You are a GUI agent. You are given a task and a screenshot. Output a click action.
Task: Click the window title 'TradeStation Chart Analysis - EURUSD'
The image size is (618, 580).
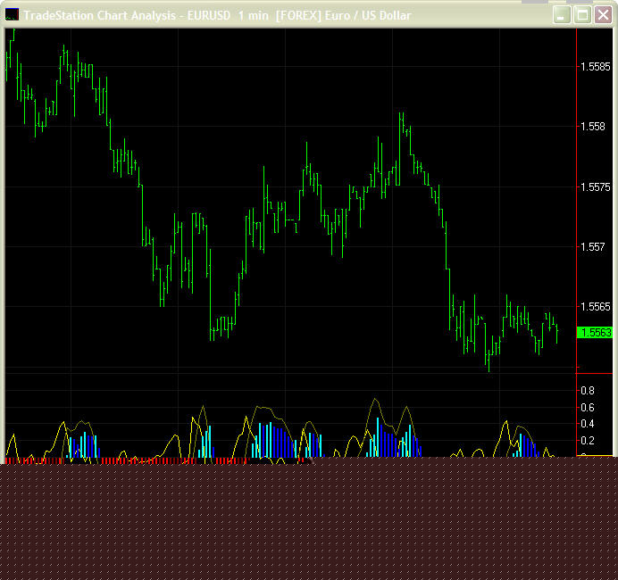pyautogui.click(x=127, y=15)
